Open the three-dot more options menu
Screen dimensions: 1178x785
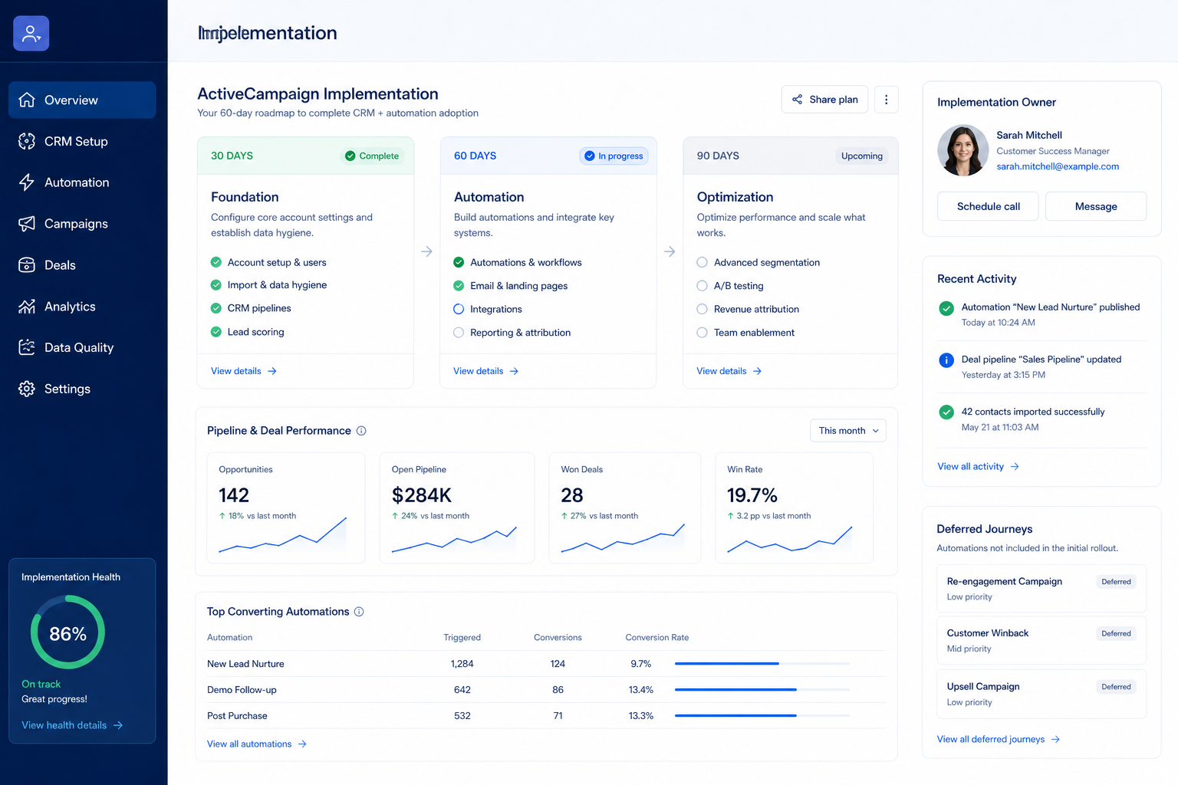(887, 100)
